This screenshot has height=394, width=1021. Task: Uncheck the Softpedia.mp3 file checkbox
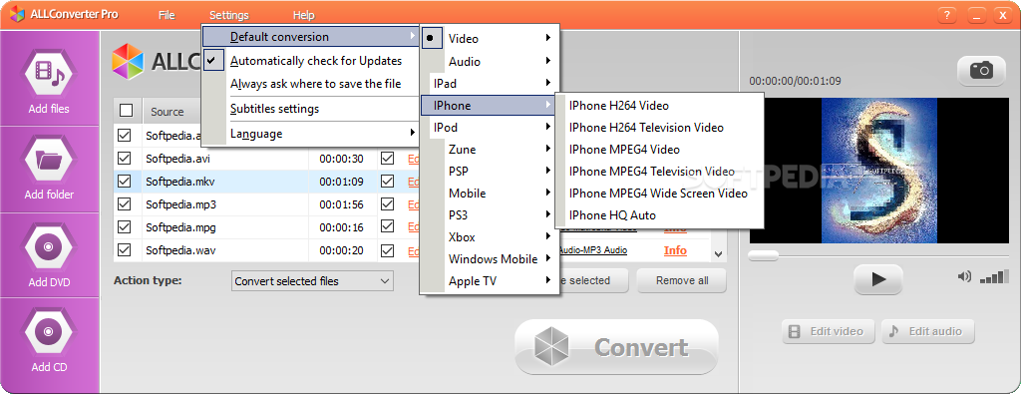(124, 203)
